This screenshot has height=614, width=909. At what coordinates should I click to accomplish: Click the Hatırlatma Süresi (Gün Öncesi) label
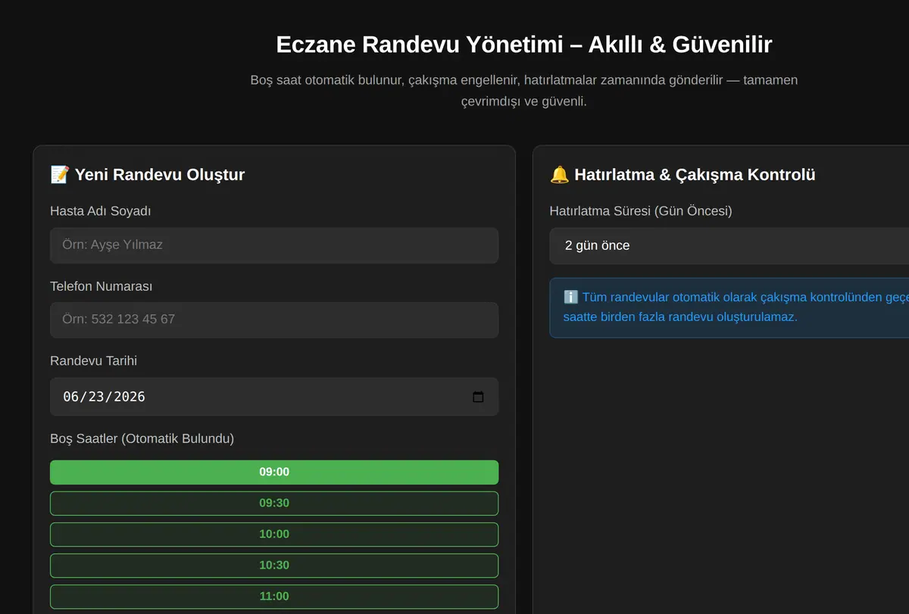[x=641, y=211]
